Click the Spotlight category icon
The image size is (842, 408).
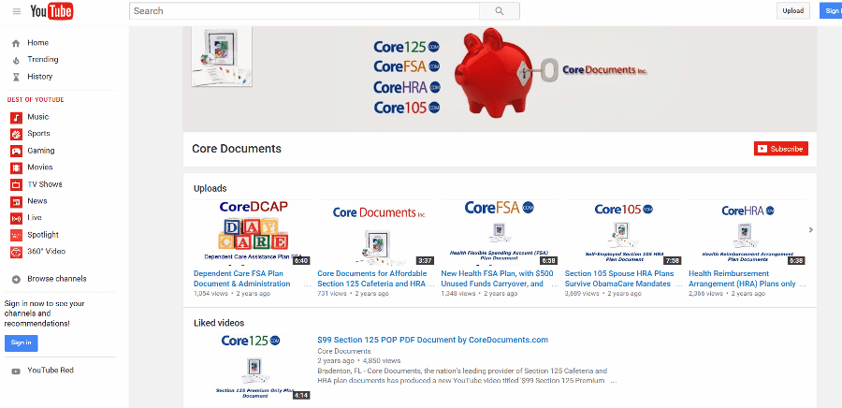click(x=17, y=236)
